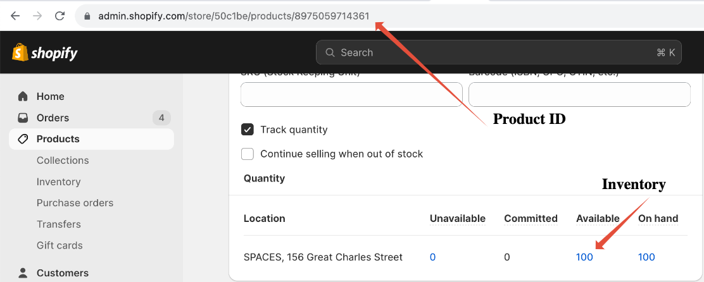Open the Transfers section
Image resolution: width=704 pixels, height=282 pixels.
[x=59, y=224]
